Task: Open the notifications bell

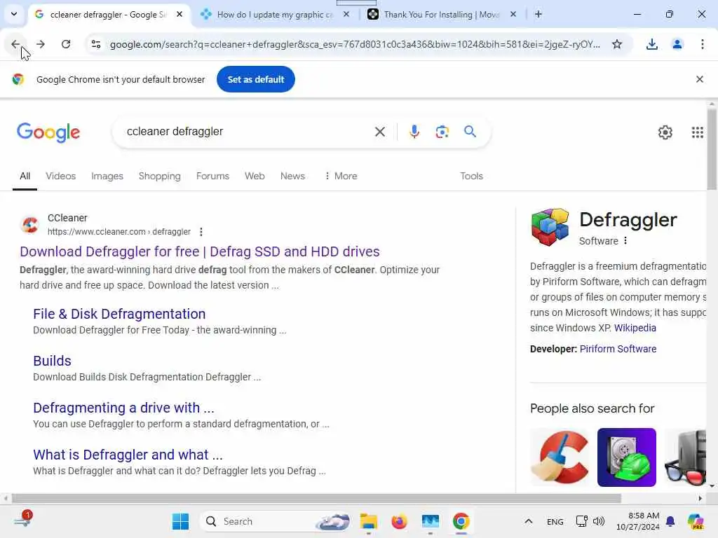Action: pos(670,521)
